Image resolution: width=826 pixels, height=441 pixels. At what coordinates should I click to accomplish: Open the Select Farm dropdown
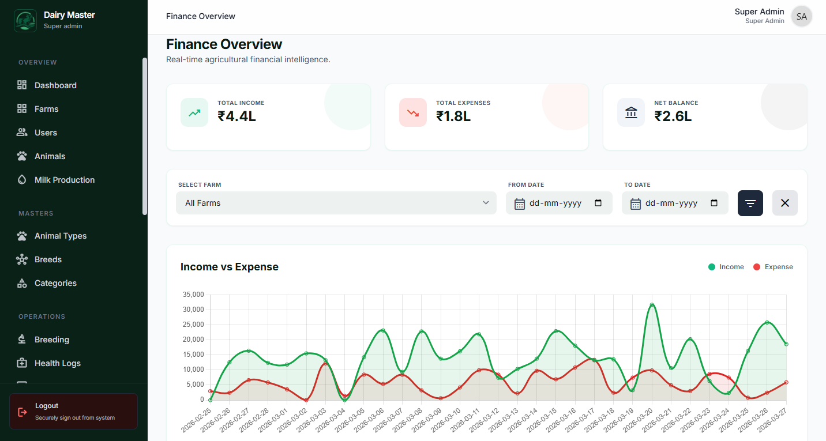tap(336, 203)
